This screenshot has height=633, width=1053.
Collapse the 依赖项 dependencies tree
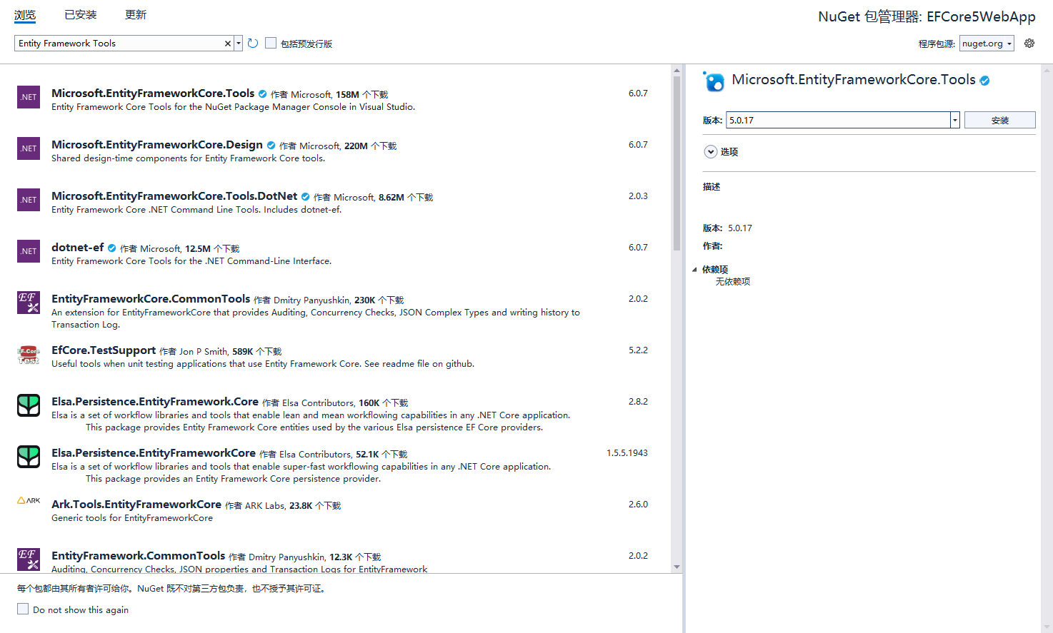click(x=694, y=270)
